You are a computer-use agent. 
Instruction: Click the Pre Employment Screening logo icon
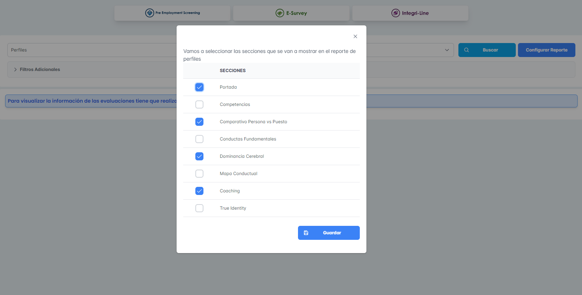pyautogui.click(x=149, y=13)
